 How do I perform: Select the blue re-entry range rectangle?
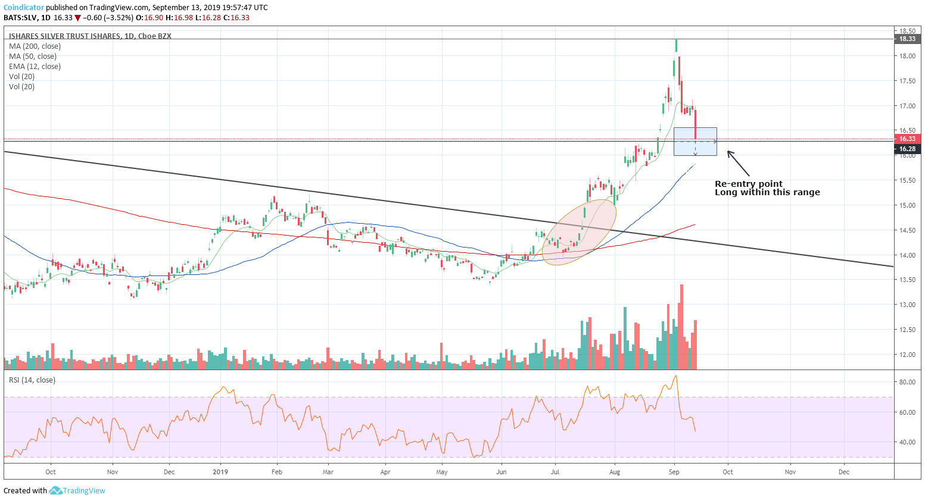(695, 142)
